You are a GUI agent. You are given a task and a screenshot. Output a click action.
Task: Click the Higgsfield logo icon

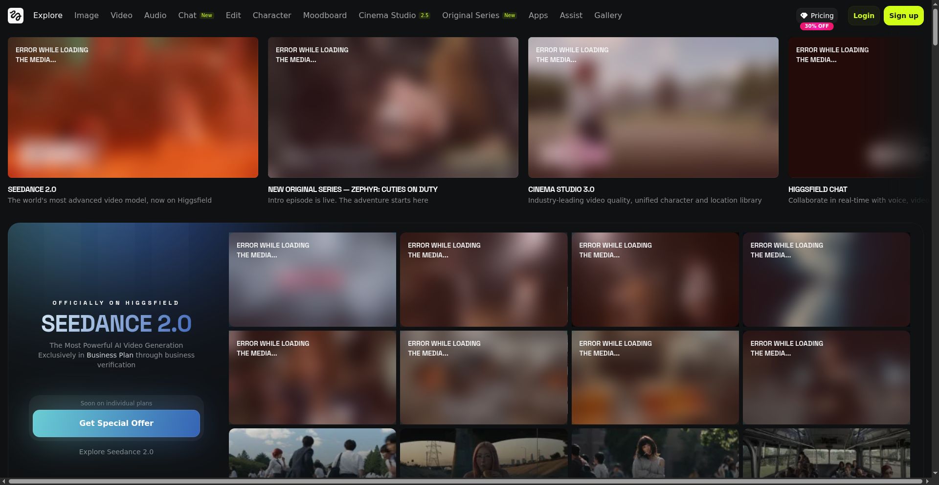[16, 16]
